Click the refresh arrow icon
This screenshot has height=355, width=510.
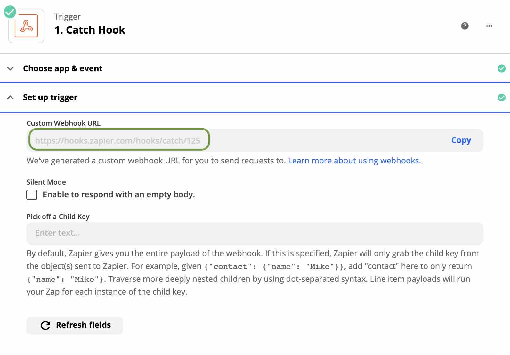click(x=45, y=325)
